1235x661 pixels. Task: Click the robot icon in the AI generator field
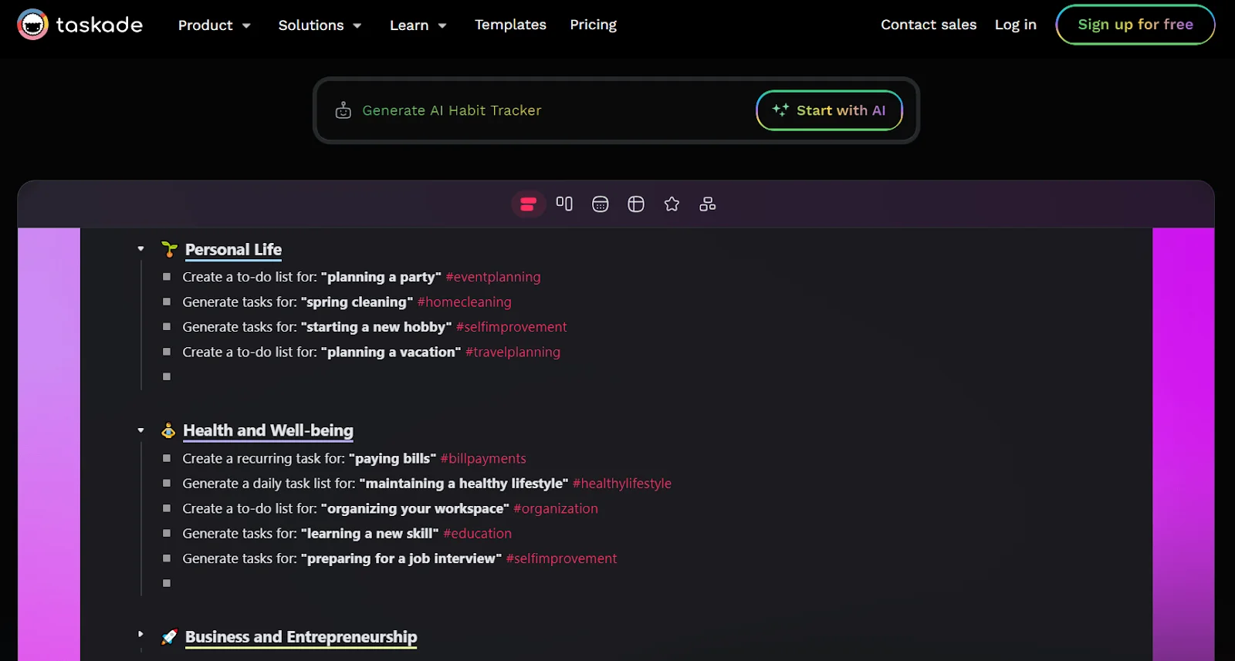343,111
